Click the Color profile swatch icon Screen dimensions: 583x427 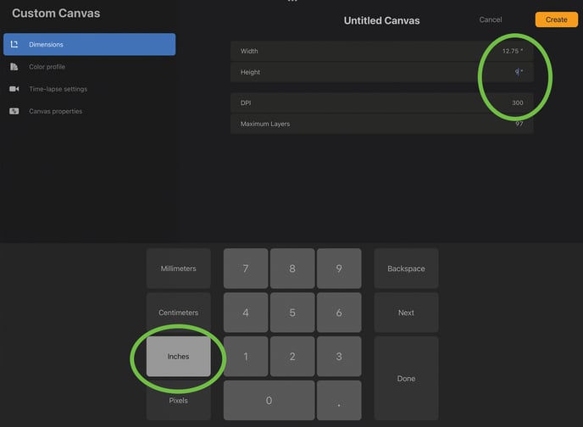(x=14, y=67)
